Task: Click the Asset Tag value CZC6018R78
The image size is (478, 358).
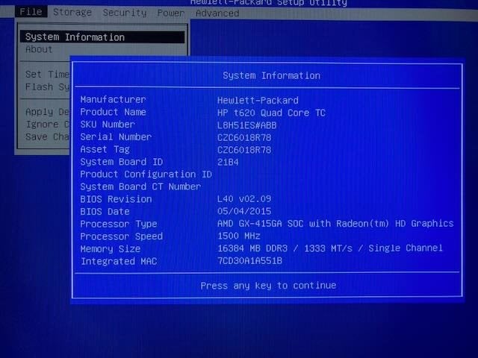Action: [x=244, y=150]
